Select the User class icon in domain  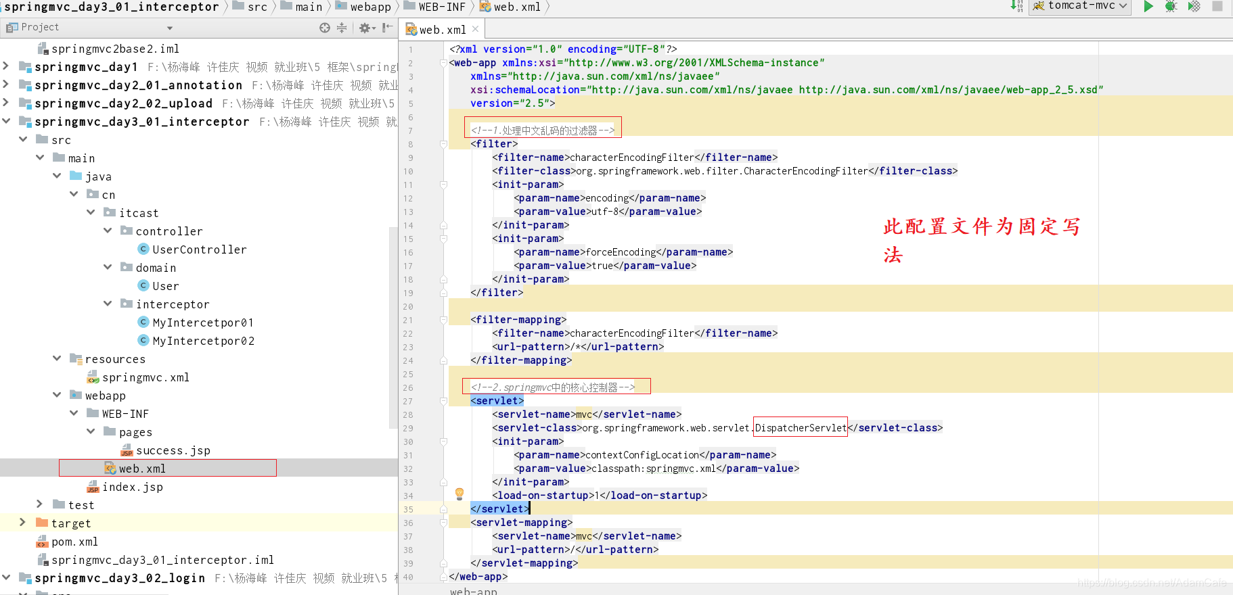[143, 286]
